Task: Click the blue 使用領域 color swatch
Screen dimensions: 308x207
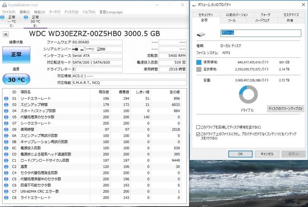Action: pyautogui.click(x=199, y=62)
